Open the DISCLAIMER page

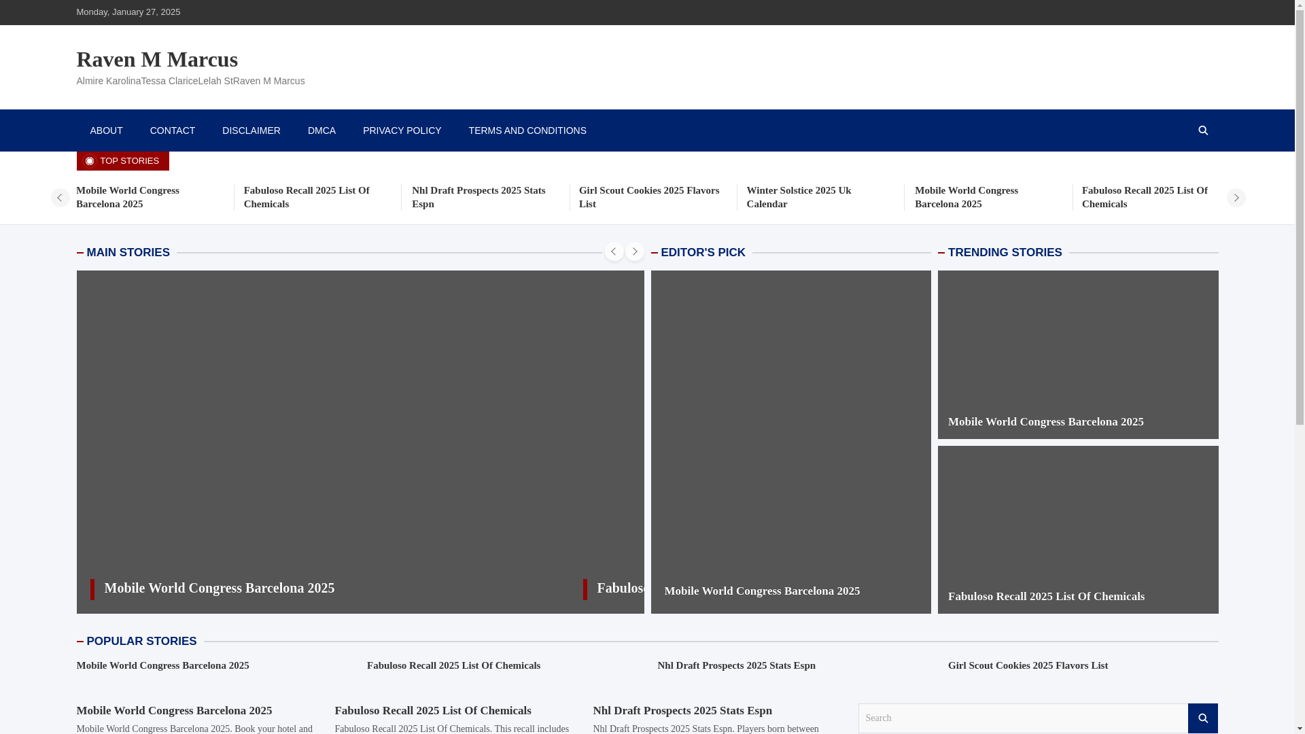251,130
